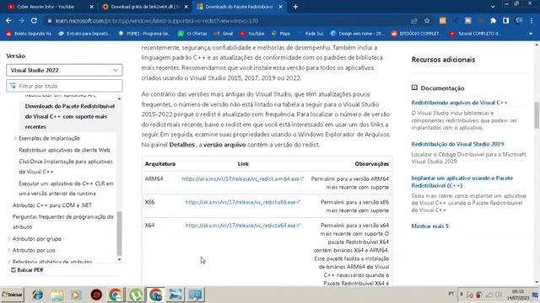This screenshot has height=303, width=540.
Task: Click the sidebar tree scrollbar thumb
Action: (119, 234)
